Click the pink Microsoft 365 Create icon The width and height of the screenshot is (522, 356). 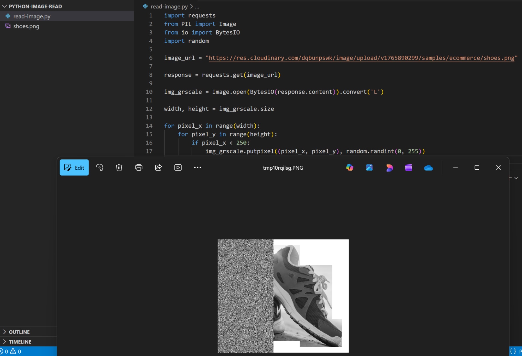[389, 168]
